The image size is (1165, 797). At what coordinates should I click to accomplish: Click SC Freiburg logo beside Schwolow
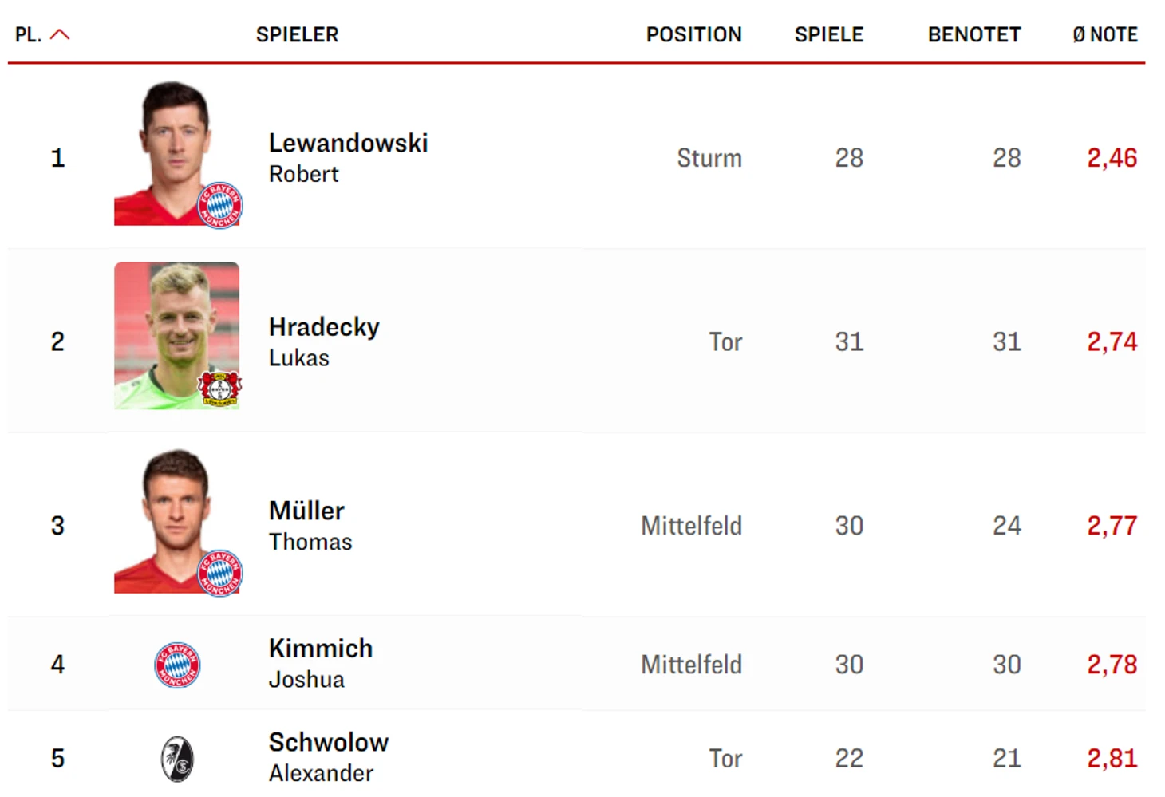[177, 759]
